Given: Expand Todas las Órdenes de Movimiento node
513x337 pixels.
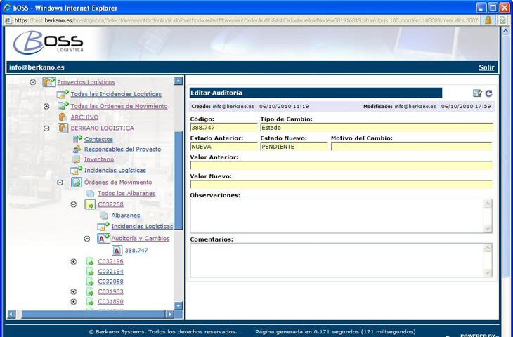Looking at the screenshot, I should [46, 106].
